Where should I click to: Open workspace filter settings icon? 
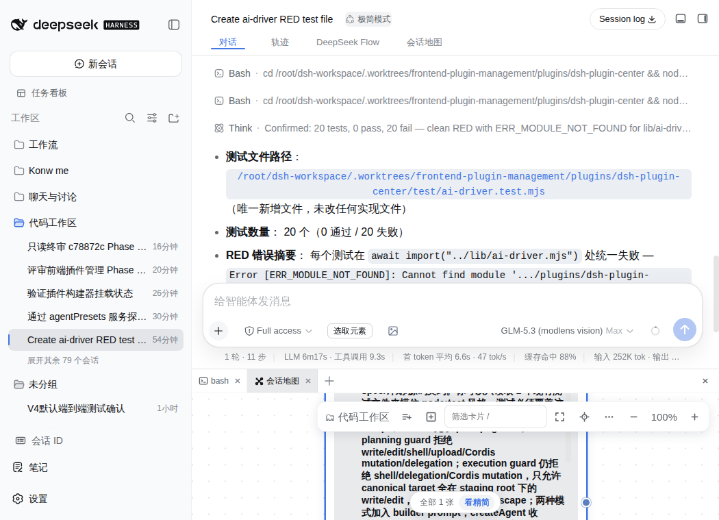point(152,118)
